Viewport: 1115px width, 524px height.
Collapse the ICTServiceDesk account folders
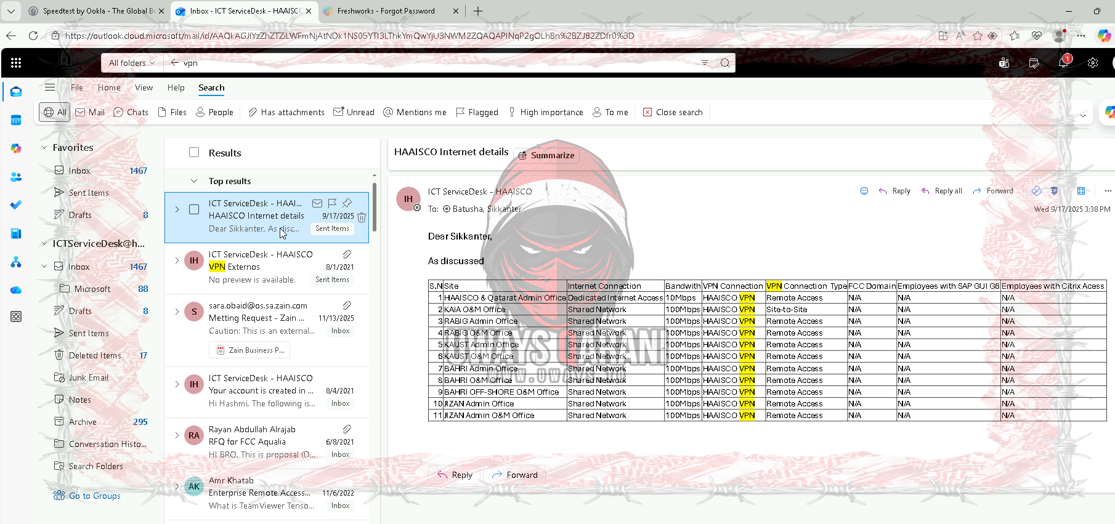(x=44, y=244)
